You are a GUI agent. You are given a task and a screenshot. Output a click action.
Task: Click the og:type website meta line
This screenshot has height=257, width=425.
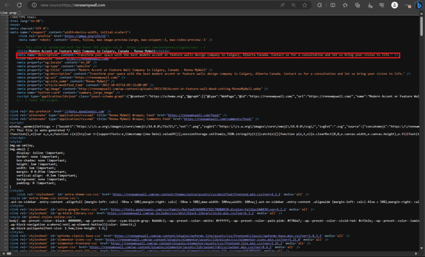click(56, 66)
